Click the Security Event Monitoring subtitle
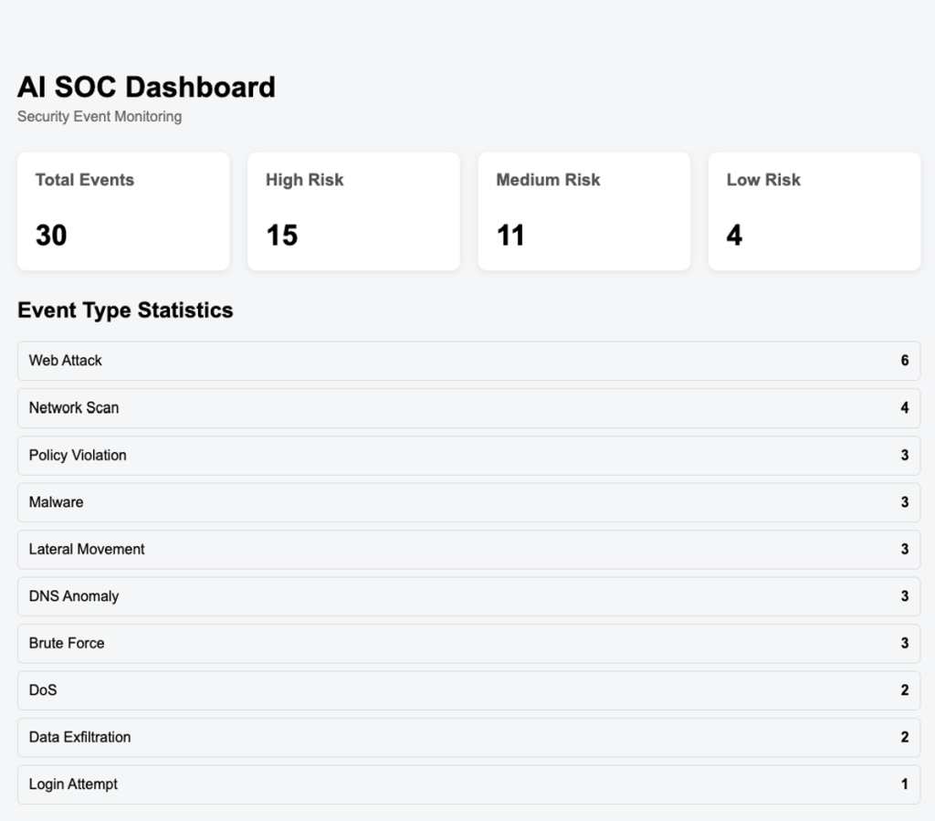Viewport: 935px width, 821px height. coord(100,117)
